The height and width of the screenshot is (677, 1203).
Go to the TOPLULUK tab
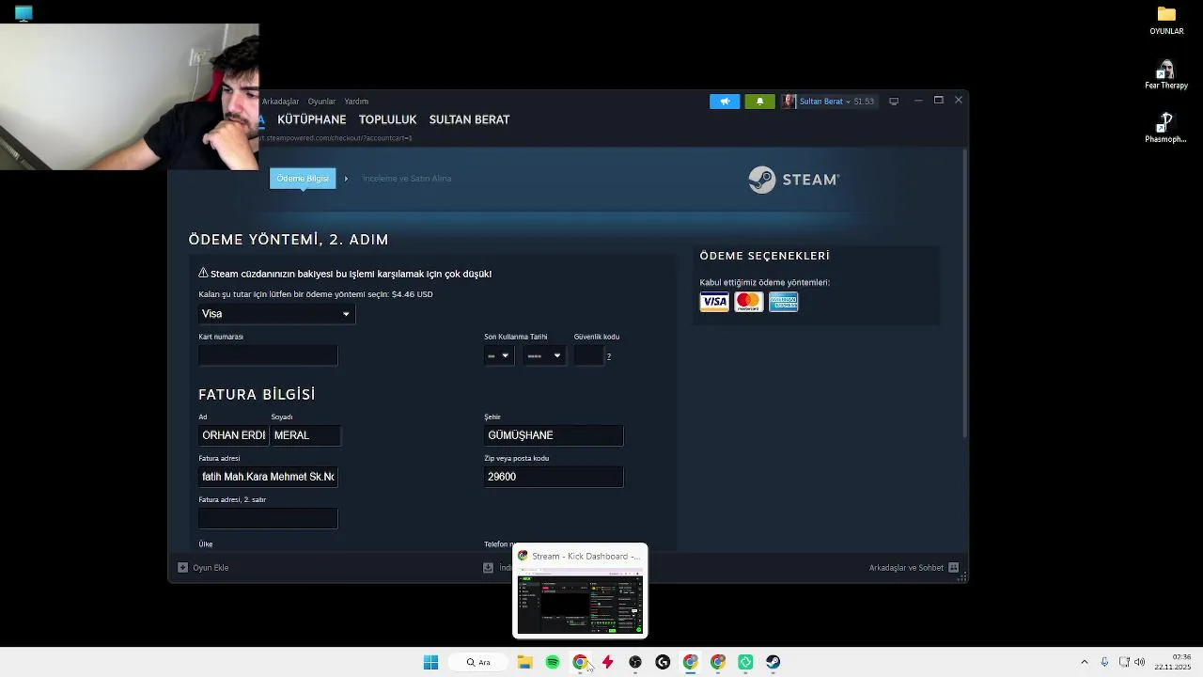[387, 119]
